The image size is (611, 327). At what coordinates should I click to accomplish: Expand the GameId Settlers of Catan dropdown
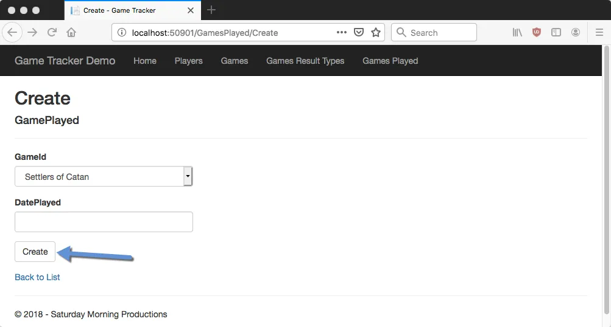104,176
